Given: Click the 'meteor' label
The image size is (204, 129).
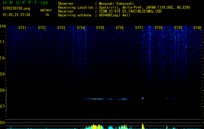Looking at the screenshot, I should [x=46, y=10].
